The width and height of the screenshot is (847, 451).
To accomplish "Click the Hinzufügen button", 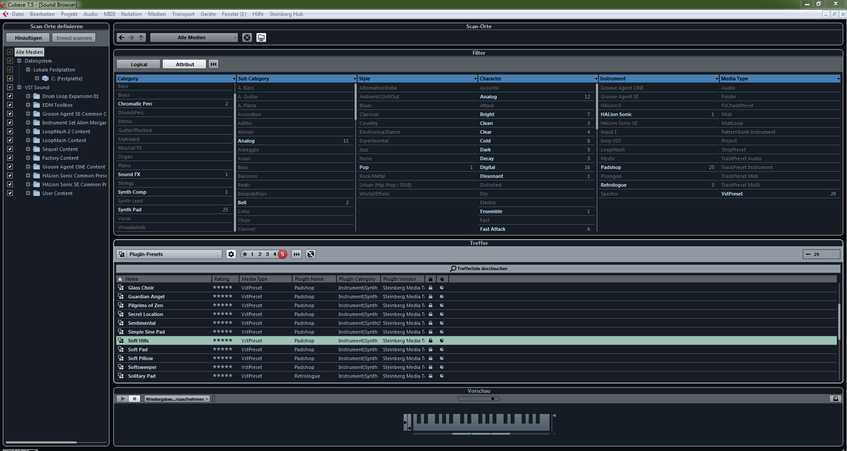I will point(28,38).
